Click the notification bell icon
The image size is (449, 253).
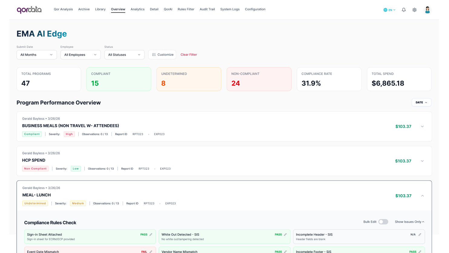404,10
